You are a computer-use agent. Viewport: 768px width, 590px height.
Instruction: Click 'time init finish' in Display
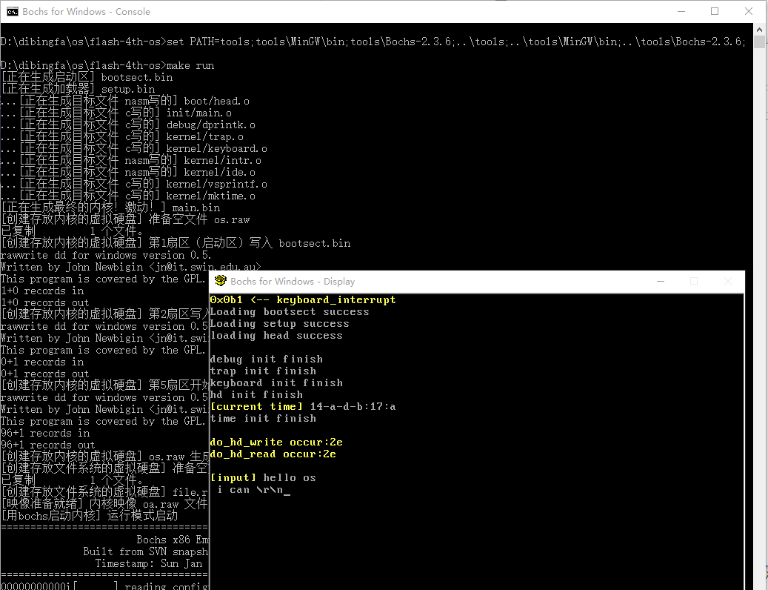pos(263,419)
